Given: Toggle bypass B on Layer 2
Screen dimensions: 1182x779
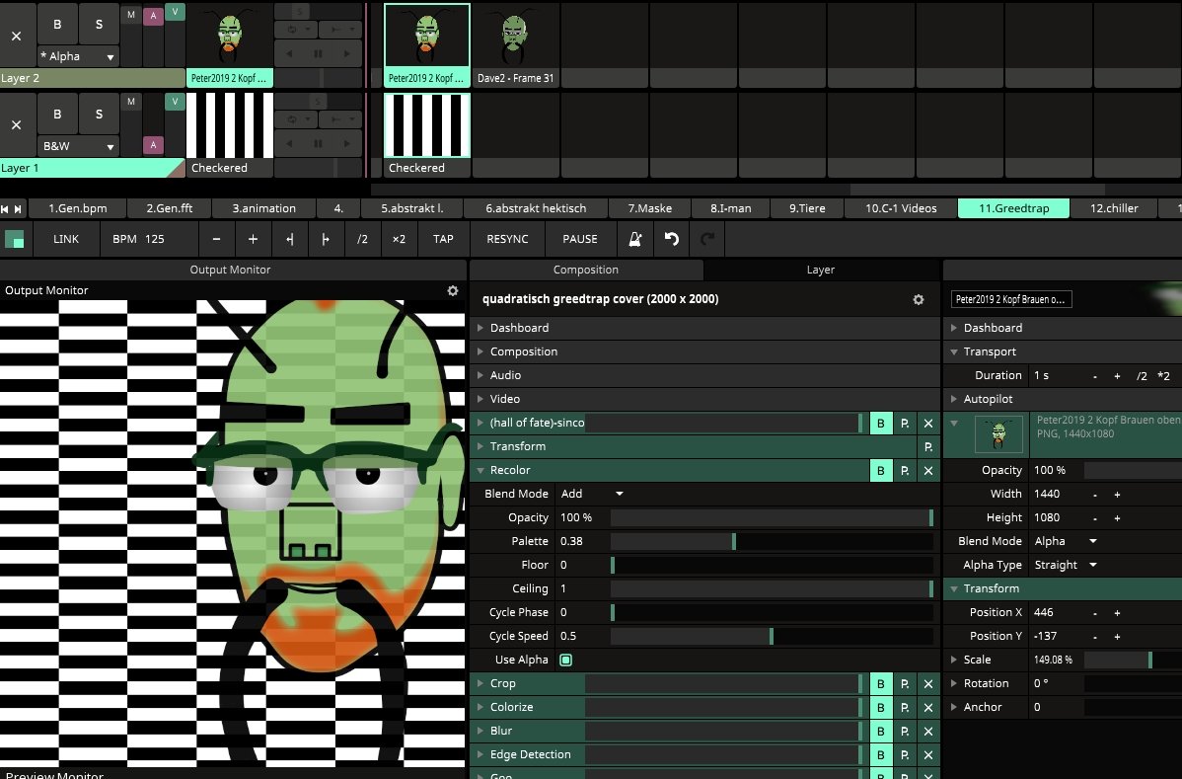Looking at the screenshot, I should click(57, 24).
